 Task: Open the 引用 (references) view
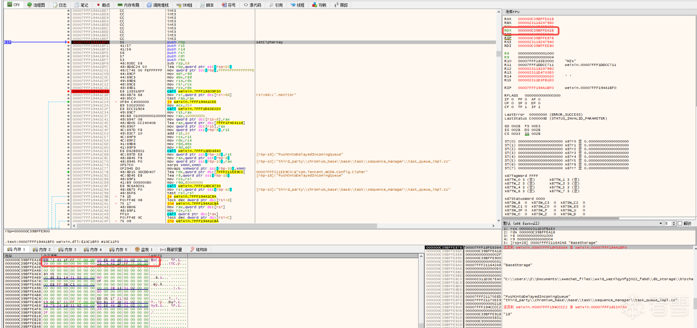(276, 5)
